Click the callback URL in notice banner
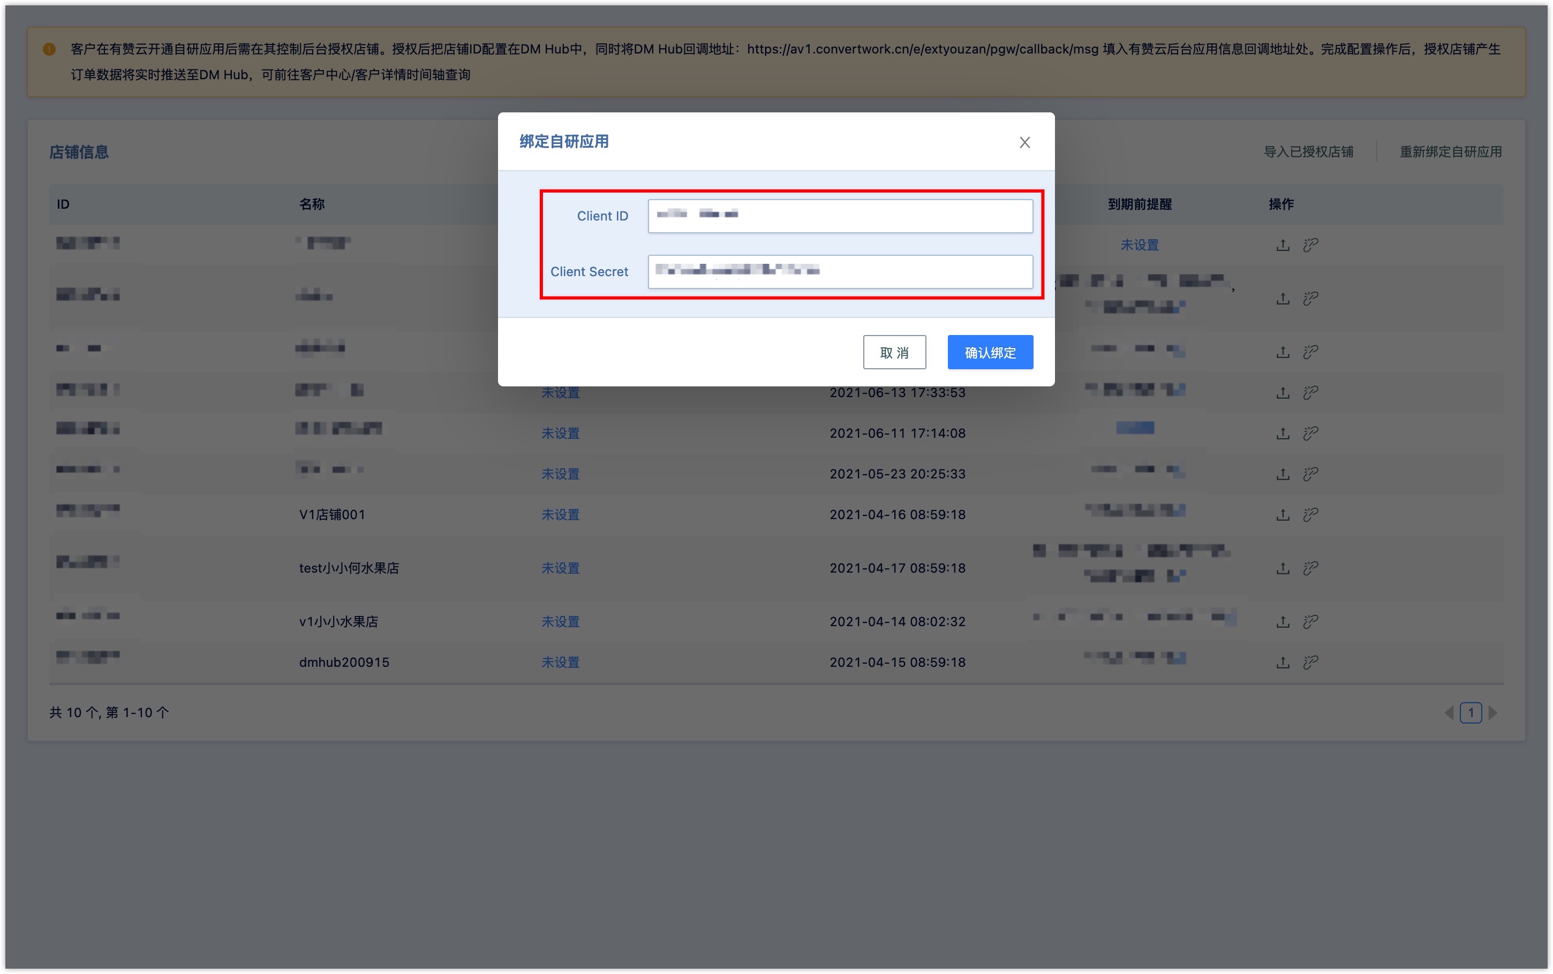Image resolution: width=1553 pixels, height=974 pixels. (x=923, y=49)
